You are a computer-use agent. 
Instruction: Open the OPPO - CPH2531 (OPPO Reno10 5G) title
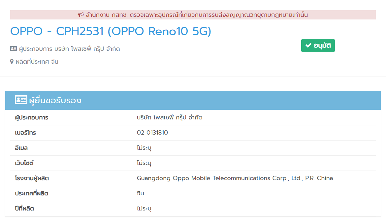tap(111, 31)
